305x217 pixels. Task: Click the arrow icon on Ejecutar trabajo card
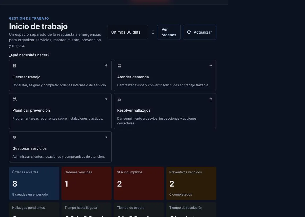(106, 65)
